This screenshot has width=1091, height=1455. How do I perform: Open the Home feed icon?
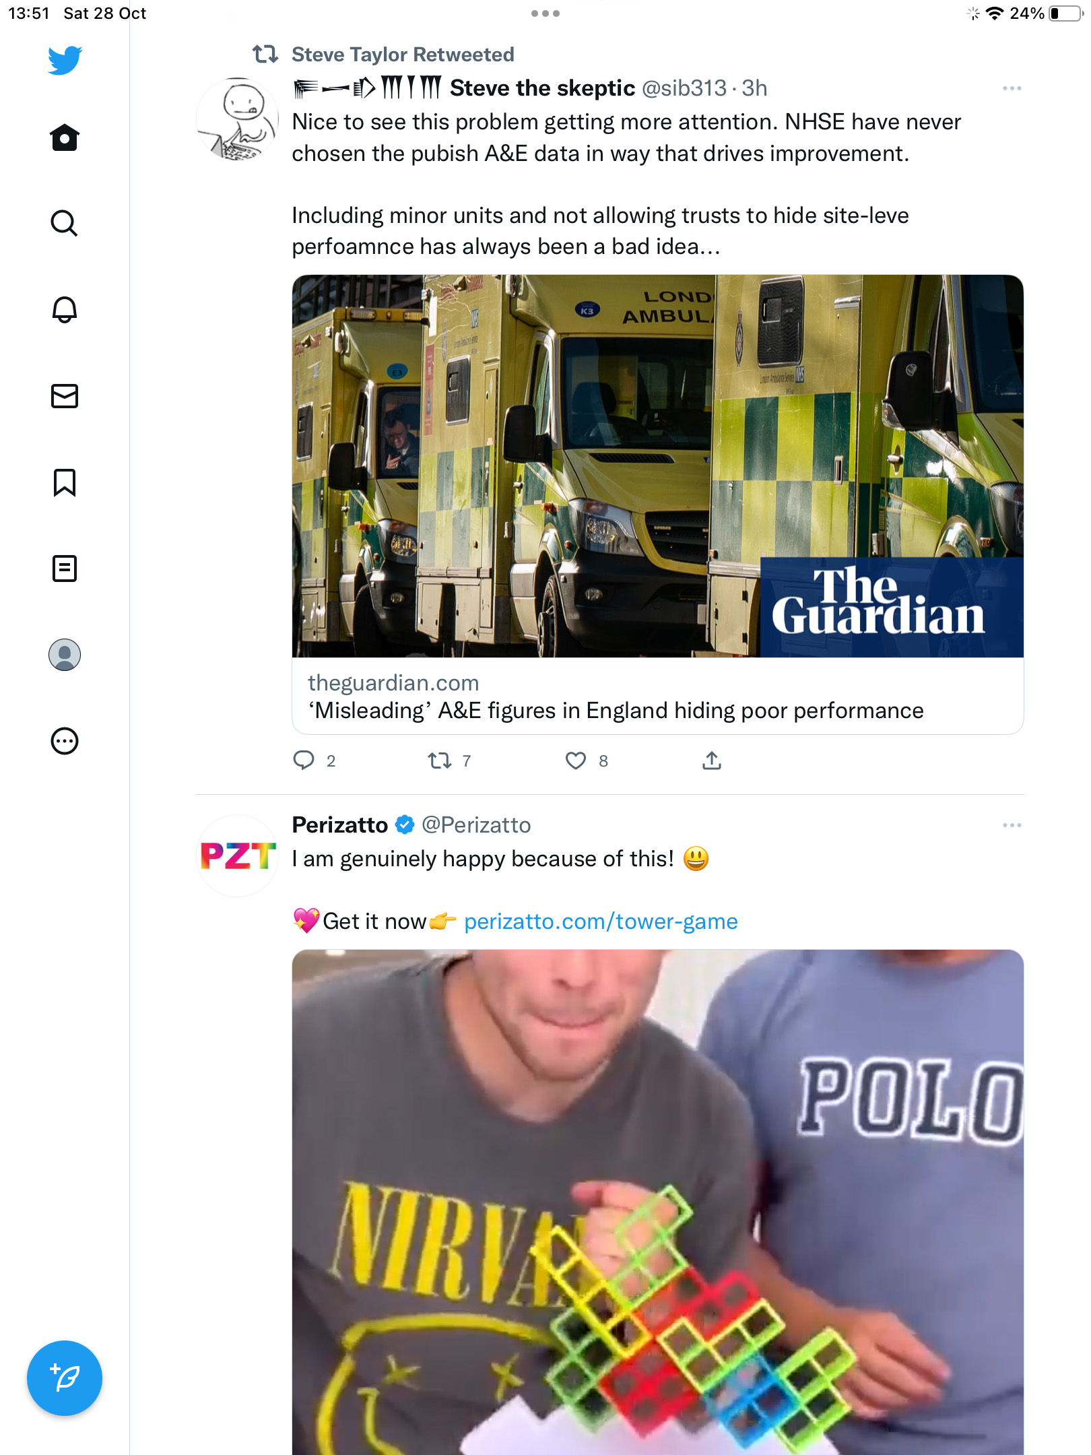click(65, 137)
